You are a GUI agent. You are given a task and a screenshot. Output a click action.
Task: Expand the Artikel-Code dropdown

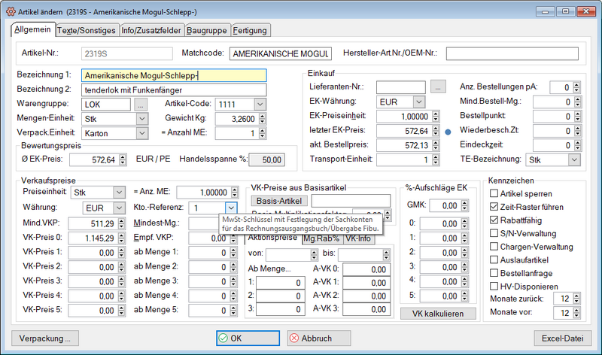click(x=260, y=105)
